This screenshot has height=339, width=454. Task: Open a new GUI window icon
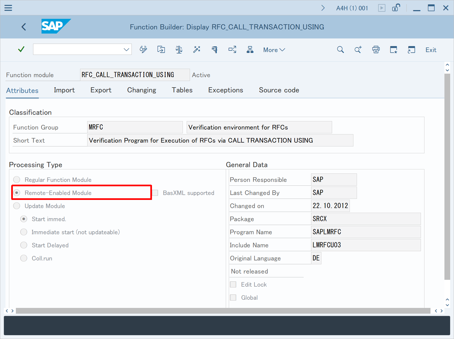tap(394, 50)
